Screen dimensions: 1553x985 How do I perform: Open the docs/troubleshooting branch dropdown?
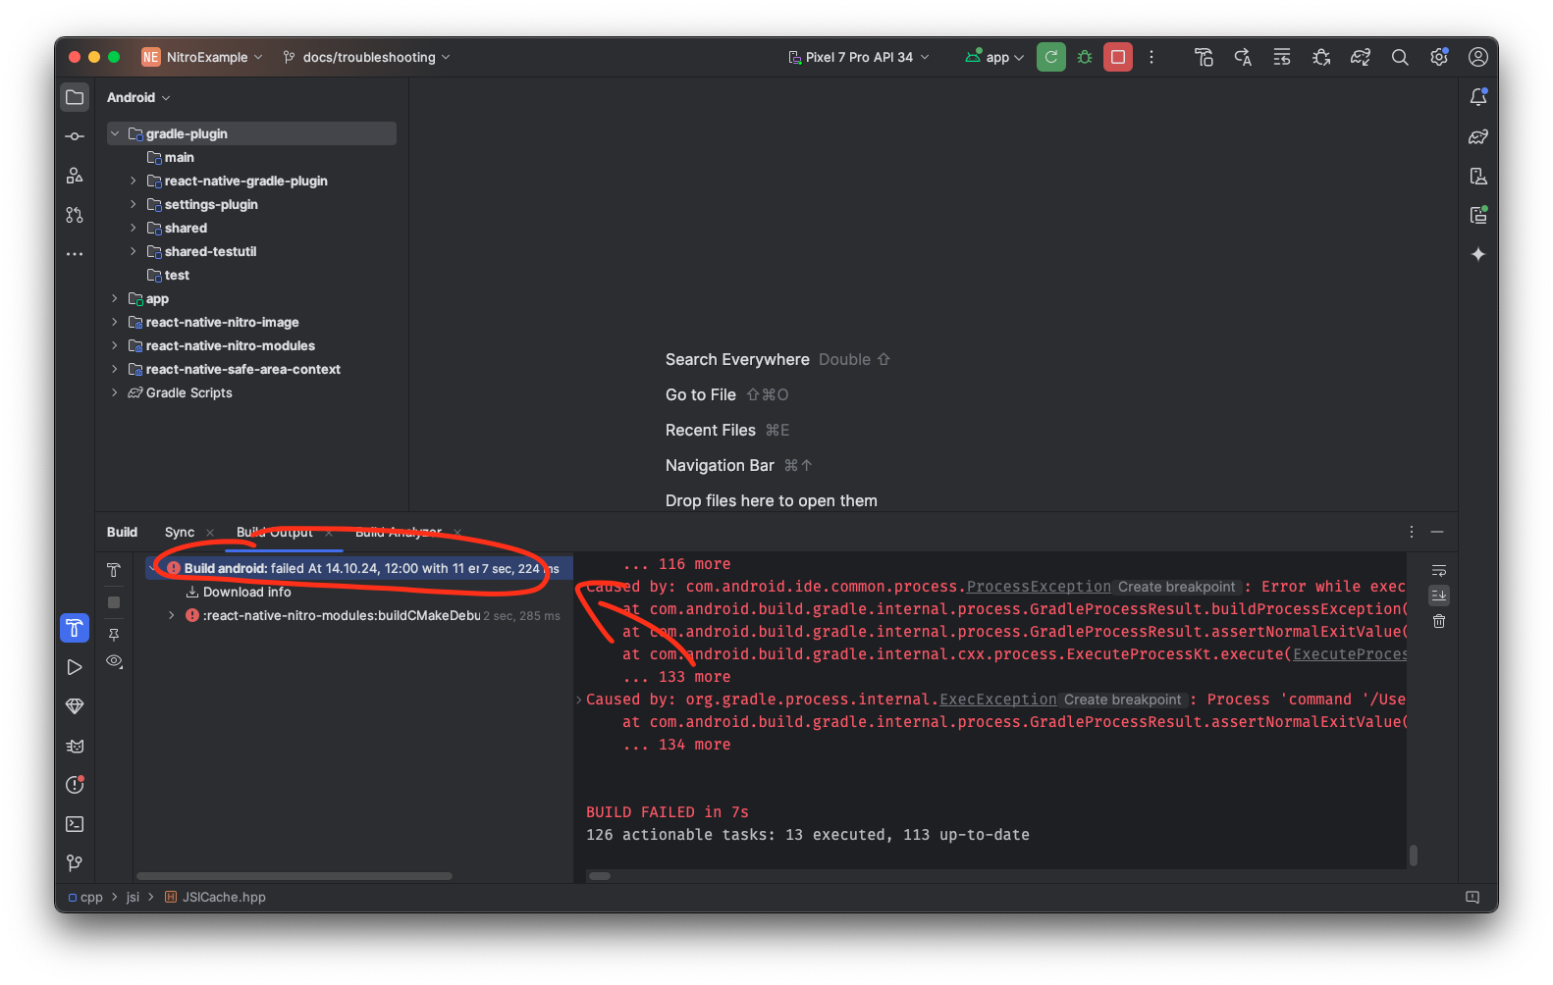[367, 57]
